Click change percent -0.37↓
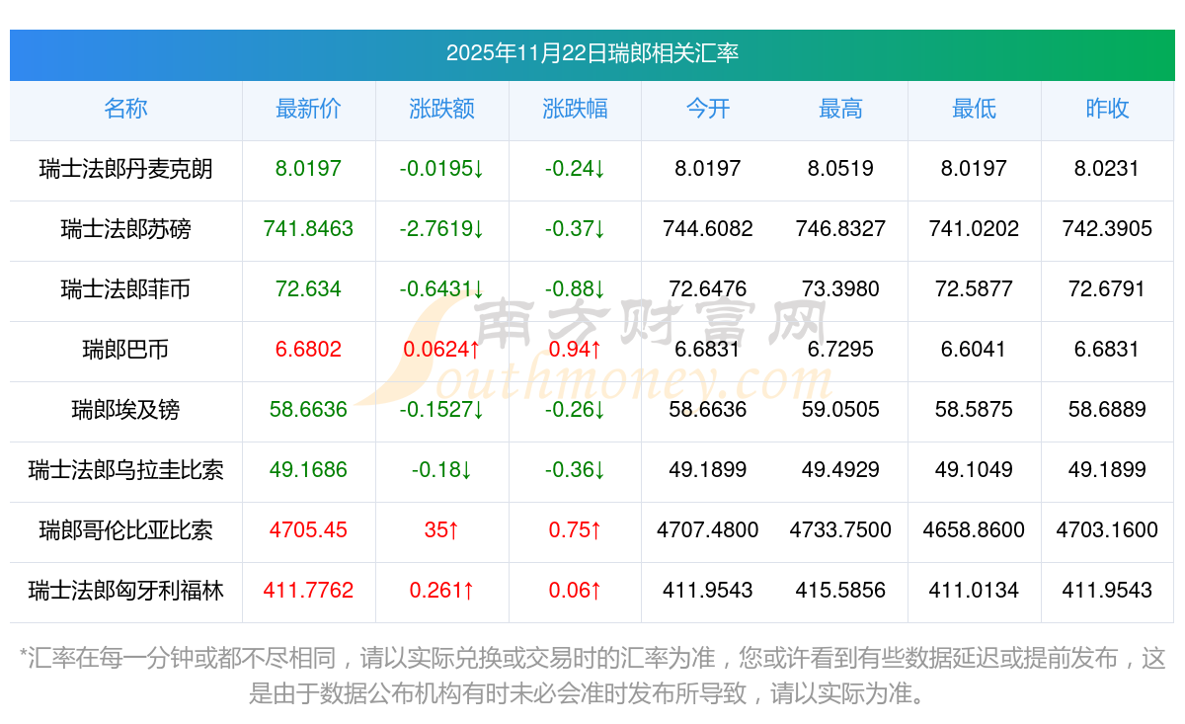Viewport: 1185px width, 724px height. pos(575,229)
